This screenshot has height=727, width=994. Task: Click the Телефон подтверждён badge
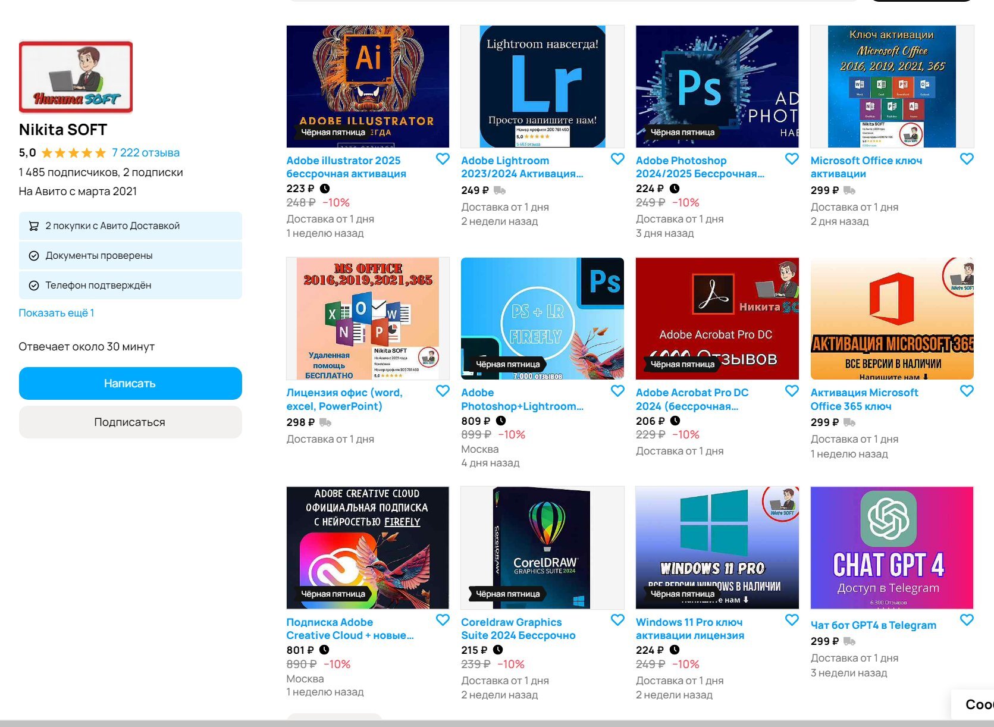[x=130, y=286]
